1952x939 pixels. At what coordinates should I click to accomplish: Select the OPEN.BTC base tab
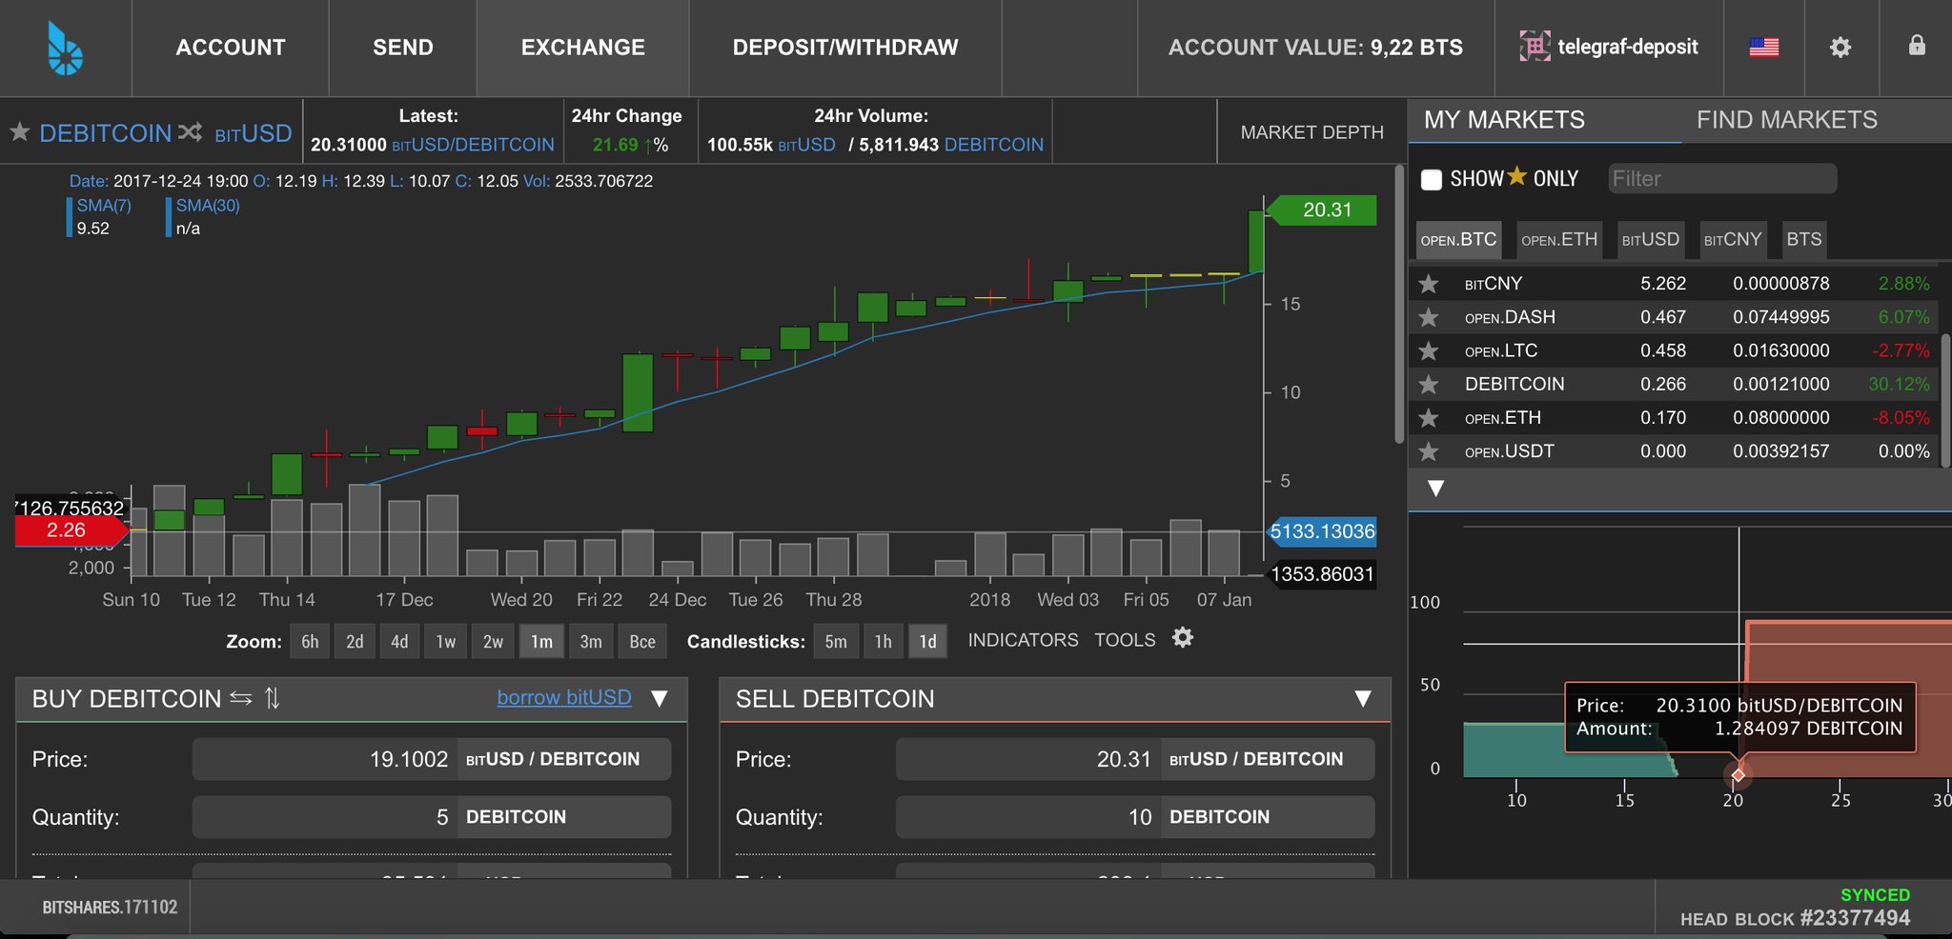[x=1458, y=239]
